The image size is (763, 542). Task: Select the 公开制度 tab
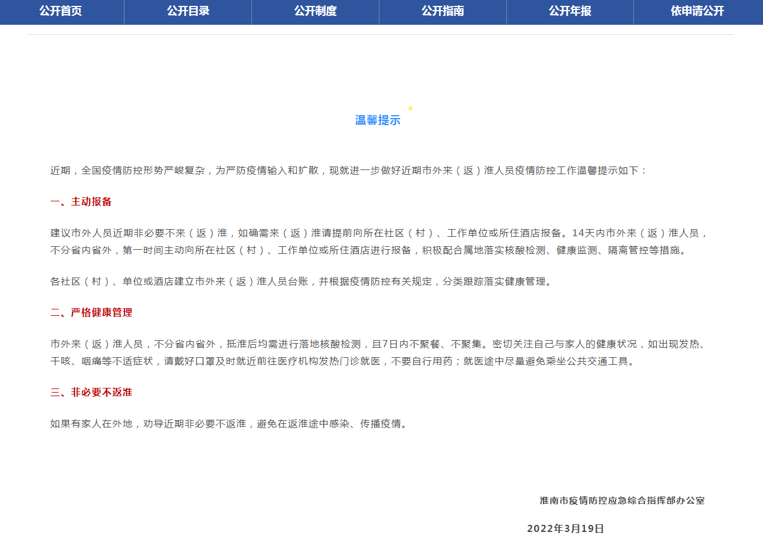tap(315, 12)
